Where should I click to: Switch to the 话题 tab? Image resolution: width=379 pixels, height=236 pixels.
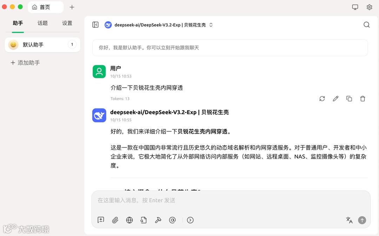pos(42,23)
